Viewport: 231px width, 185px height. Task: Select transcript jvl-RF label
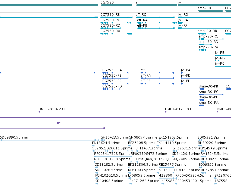(x=183, y=26)
